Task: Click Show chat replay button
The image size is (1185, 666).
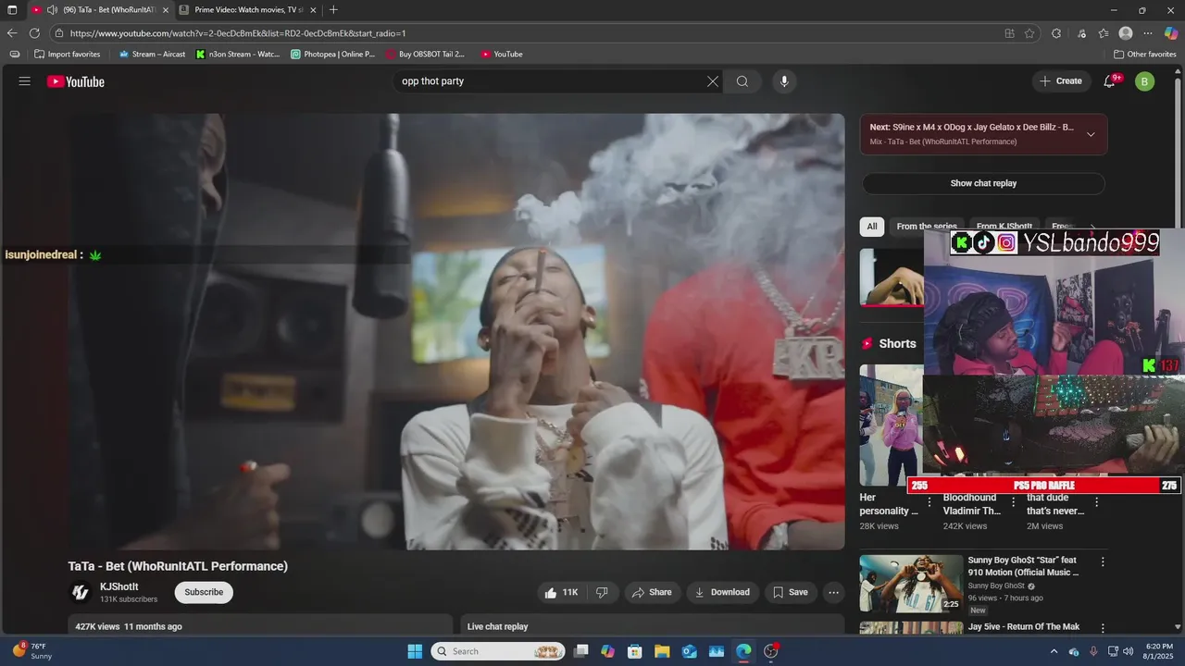Action: tap(983, 183)
